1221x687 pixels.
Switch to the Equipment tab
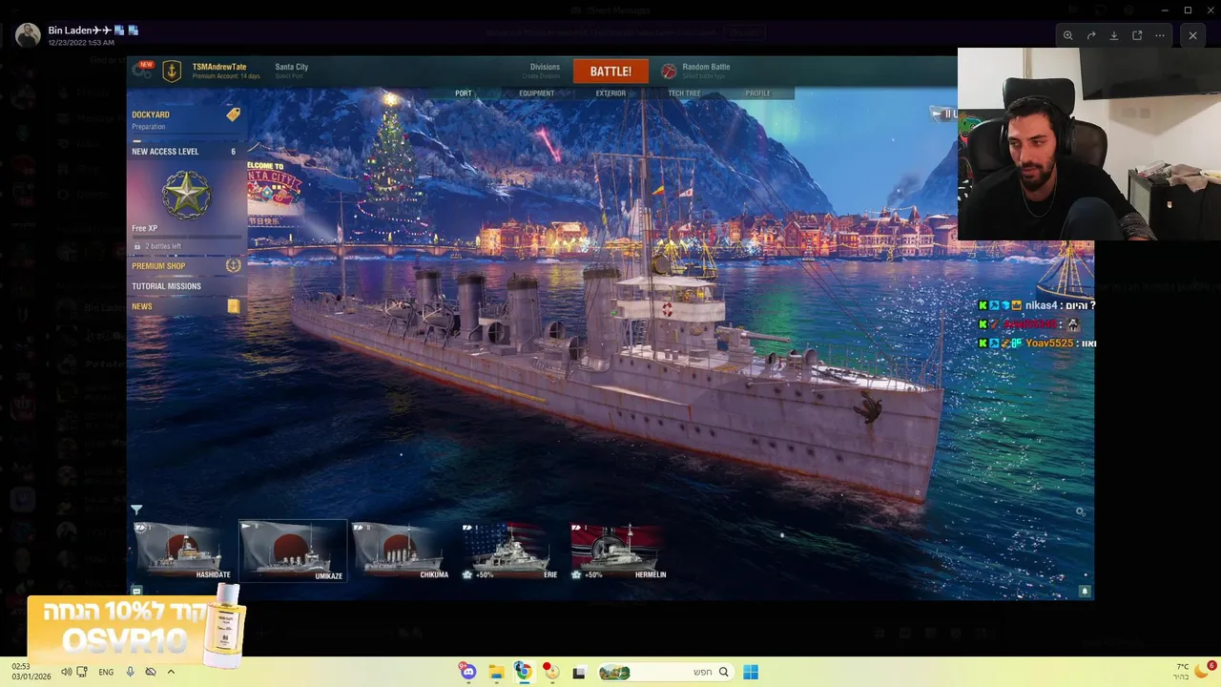tap(537, 94)
